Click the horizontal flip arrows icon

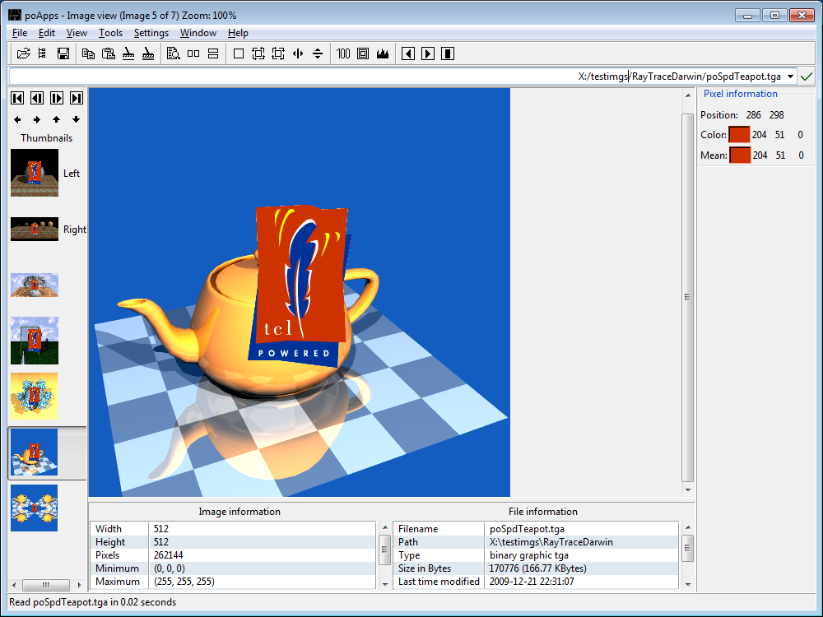coord(298,53)
